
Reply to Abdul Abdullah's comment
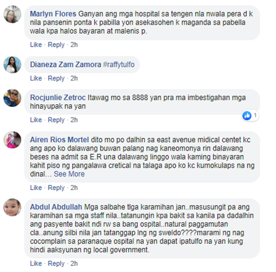click(x=56, y=264)
